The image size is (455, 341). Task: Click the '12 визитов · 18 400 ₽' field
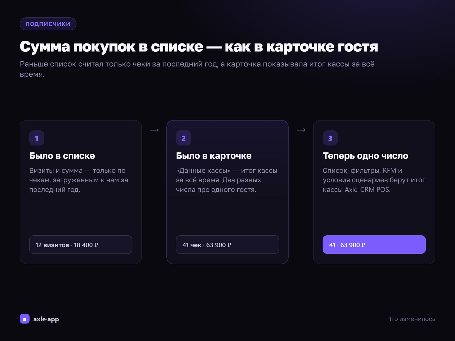coord(81,245)
